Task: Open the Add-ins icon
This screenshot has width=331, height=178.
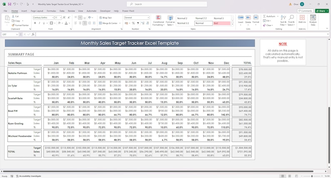Action: point(302,18)
